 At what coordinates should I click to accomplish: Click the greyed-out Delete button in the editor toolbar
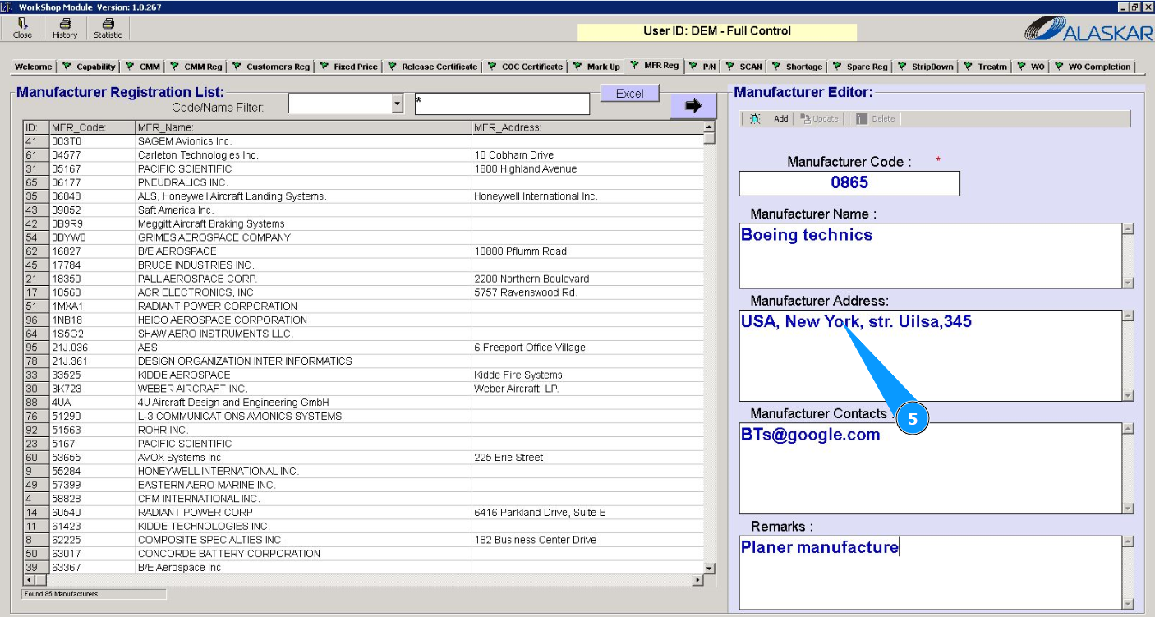876,119
